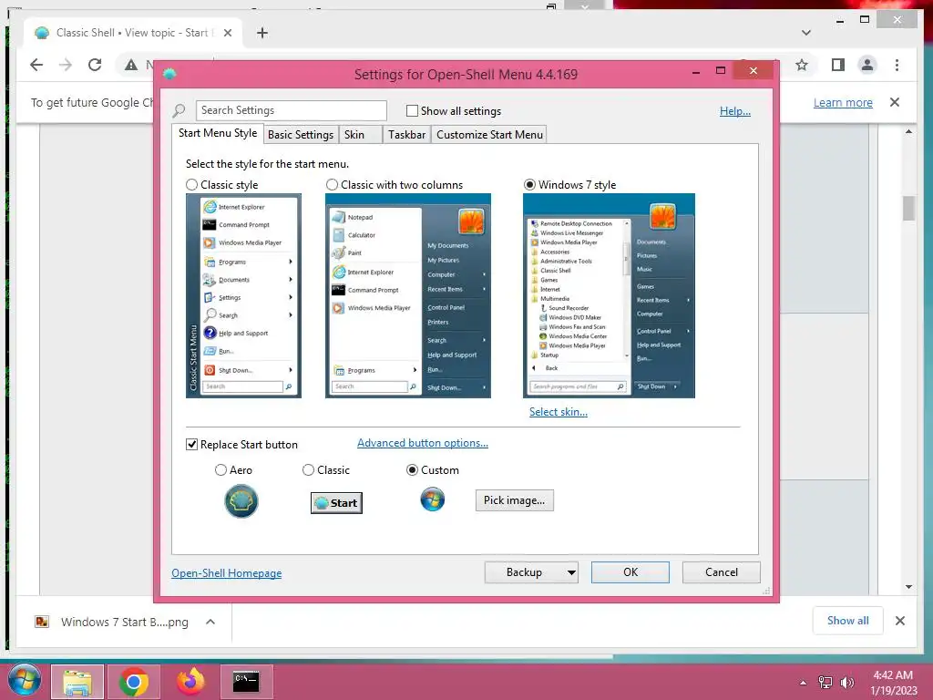Open Chrome tab search chevron

806,33
